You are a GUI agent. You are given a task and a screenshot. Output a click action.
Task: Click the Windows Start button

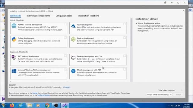click(x=3, y=105)
